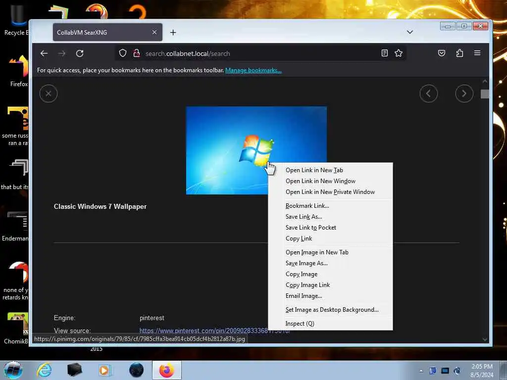Bookmark this page with the star icon
This screenshot has height=380, width=507.
click(399, 53)
